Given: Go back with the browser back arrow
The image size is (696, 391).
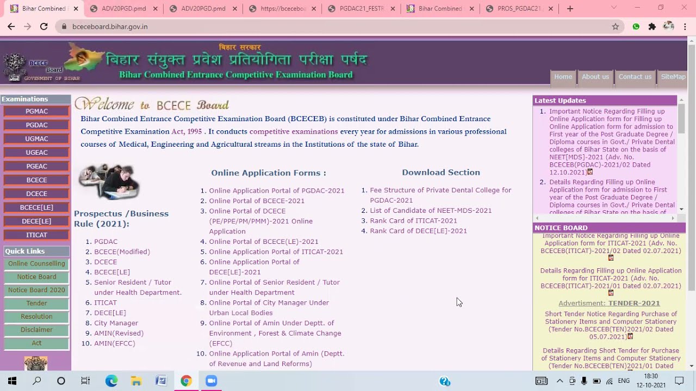Looking at the screenshot, I should [x=11, y=27].
